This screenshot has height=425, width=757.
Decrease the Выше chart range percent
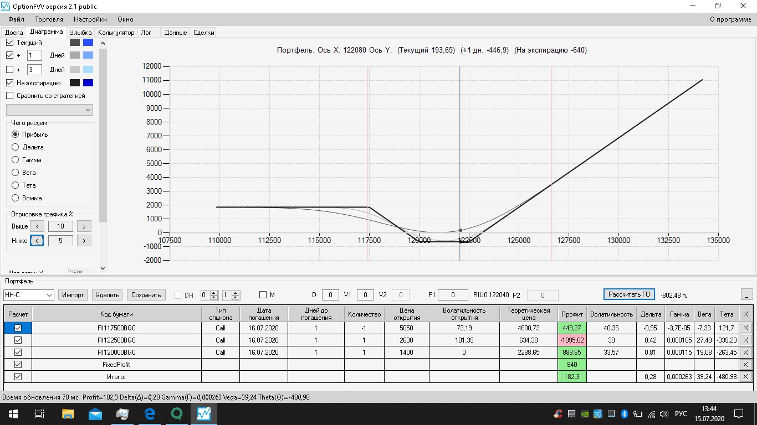coord(37,226)
